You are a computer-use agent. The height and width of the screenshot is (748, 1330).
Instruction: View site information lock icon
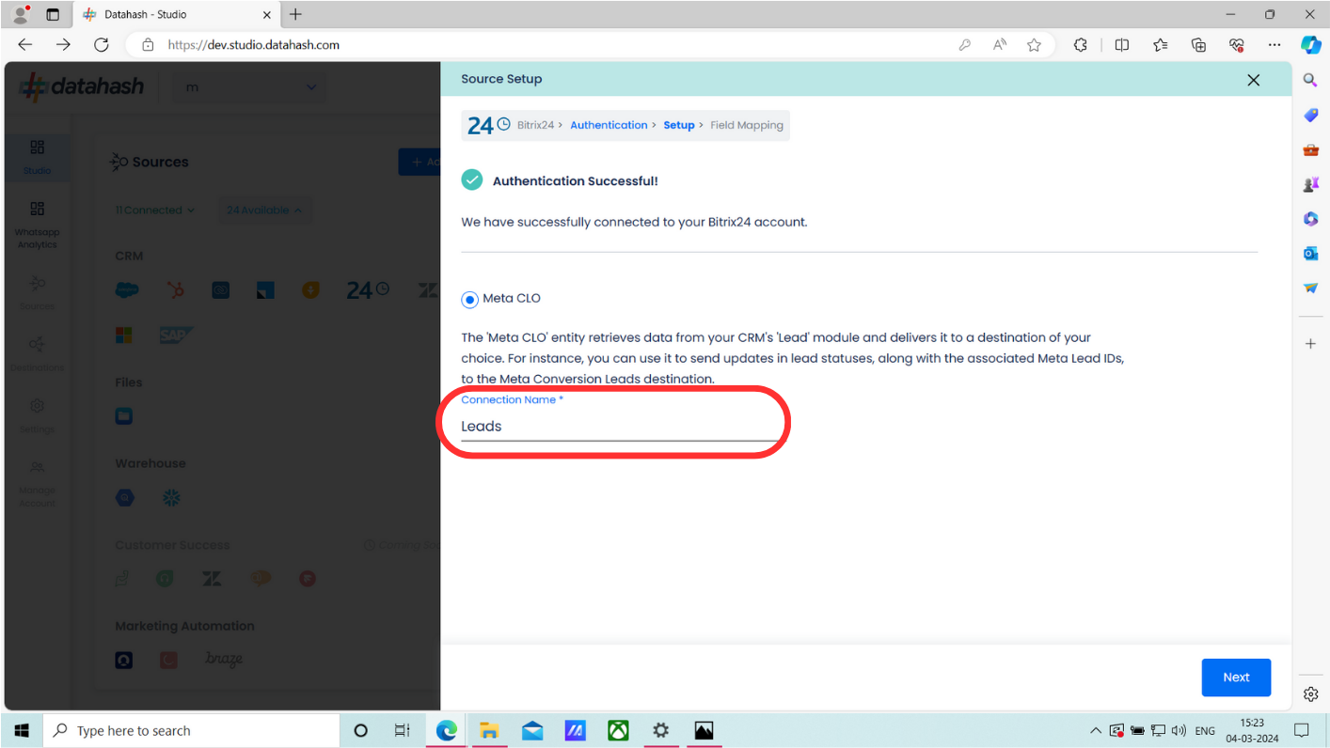148,44
